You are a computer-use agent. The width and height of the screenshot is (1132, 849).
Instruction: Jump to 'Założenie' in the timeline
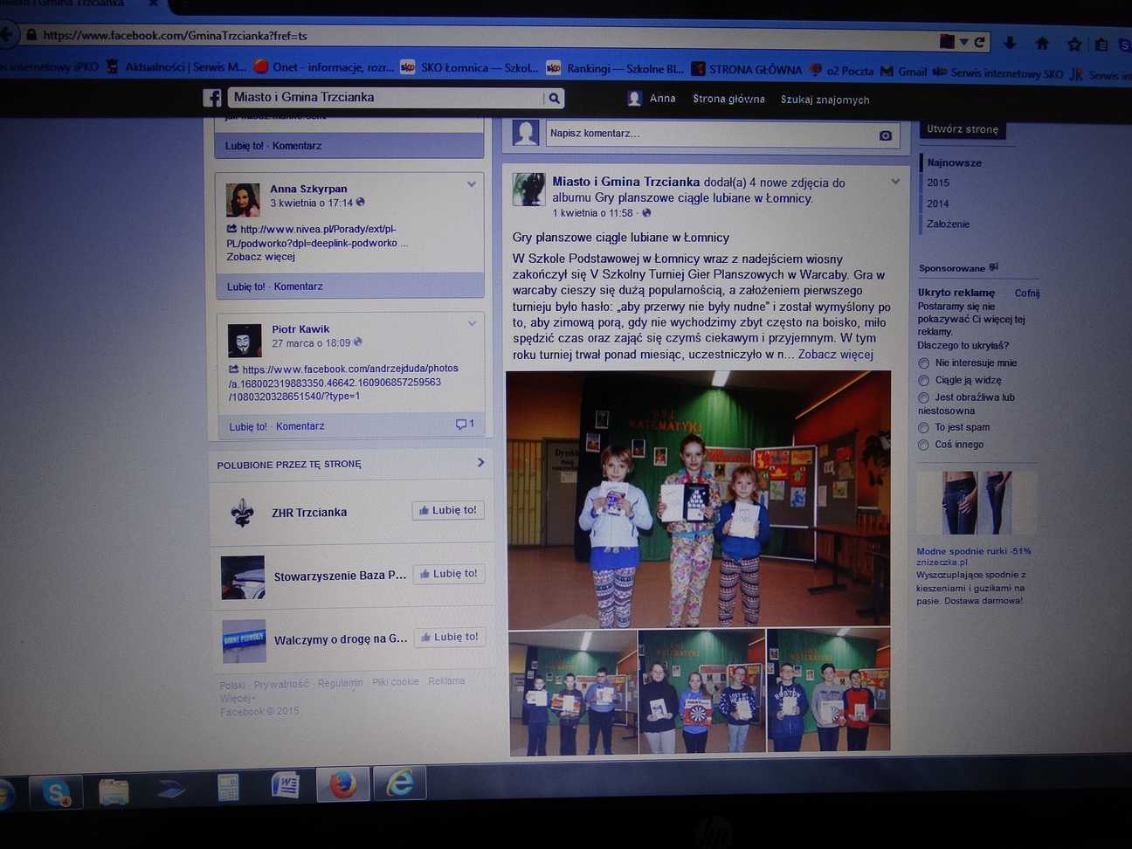(x=948, y=224)
